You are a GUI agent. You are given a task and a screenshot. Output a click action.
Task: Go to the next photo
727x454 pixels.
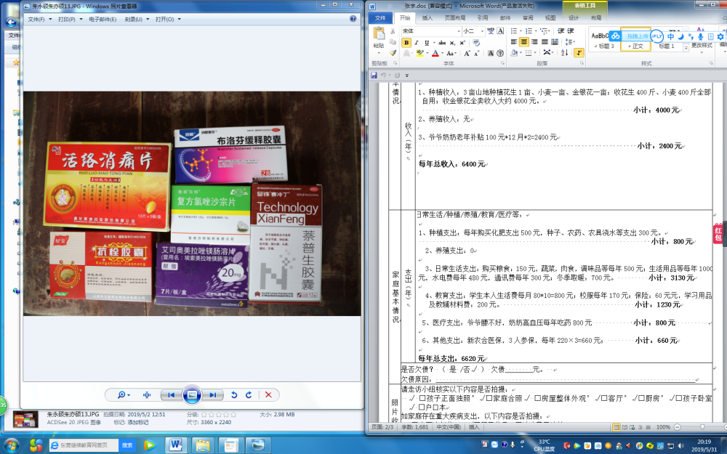tap(212, 394)
